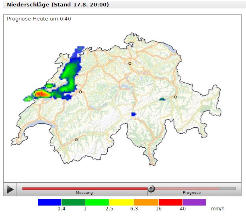Click the Bern city marker circle
Image resolution: width=246 pixels, height=216 pixels.
80,92
